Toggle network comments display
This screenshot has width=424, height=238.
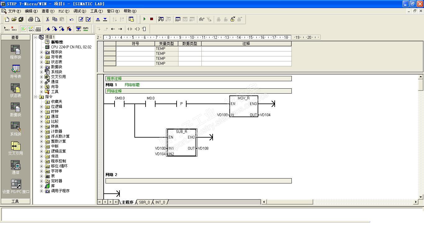[31, 29]
